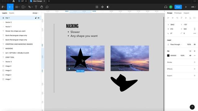Viewport: 198px width, 111px height.
Task: Switch to the Layers tab
Action: (x=5, y=13)
